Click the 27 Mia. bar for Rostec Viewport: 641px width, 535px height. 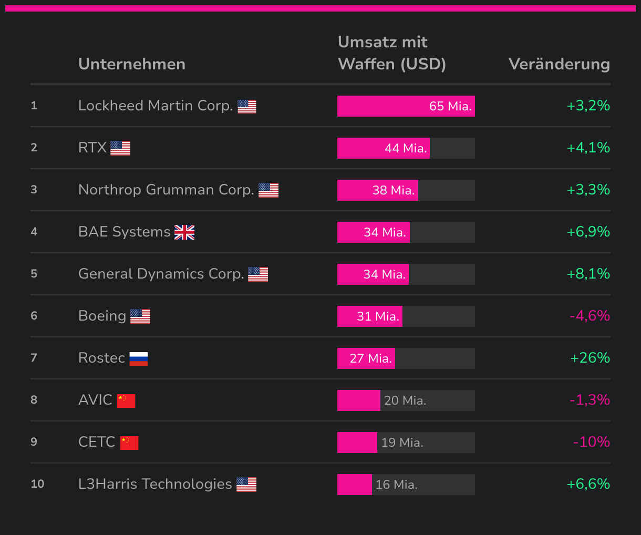(x=366, y=358)
